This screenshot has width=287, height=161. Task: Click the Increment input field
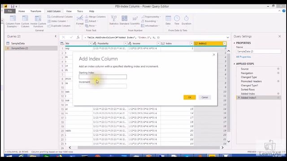coord(103,86)
